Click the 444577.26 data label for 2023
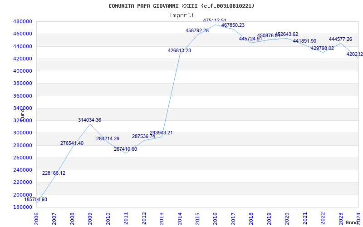Viewport: 363px width, 227px height. 341,39
